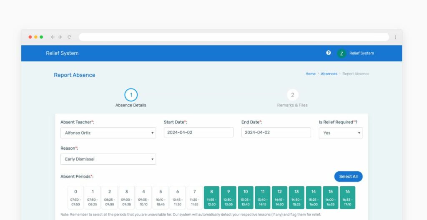Focus the browser address bar

coord(234,37)
